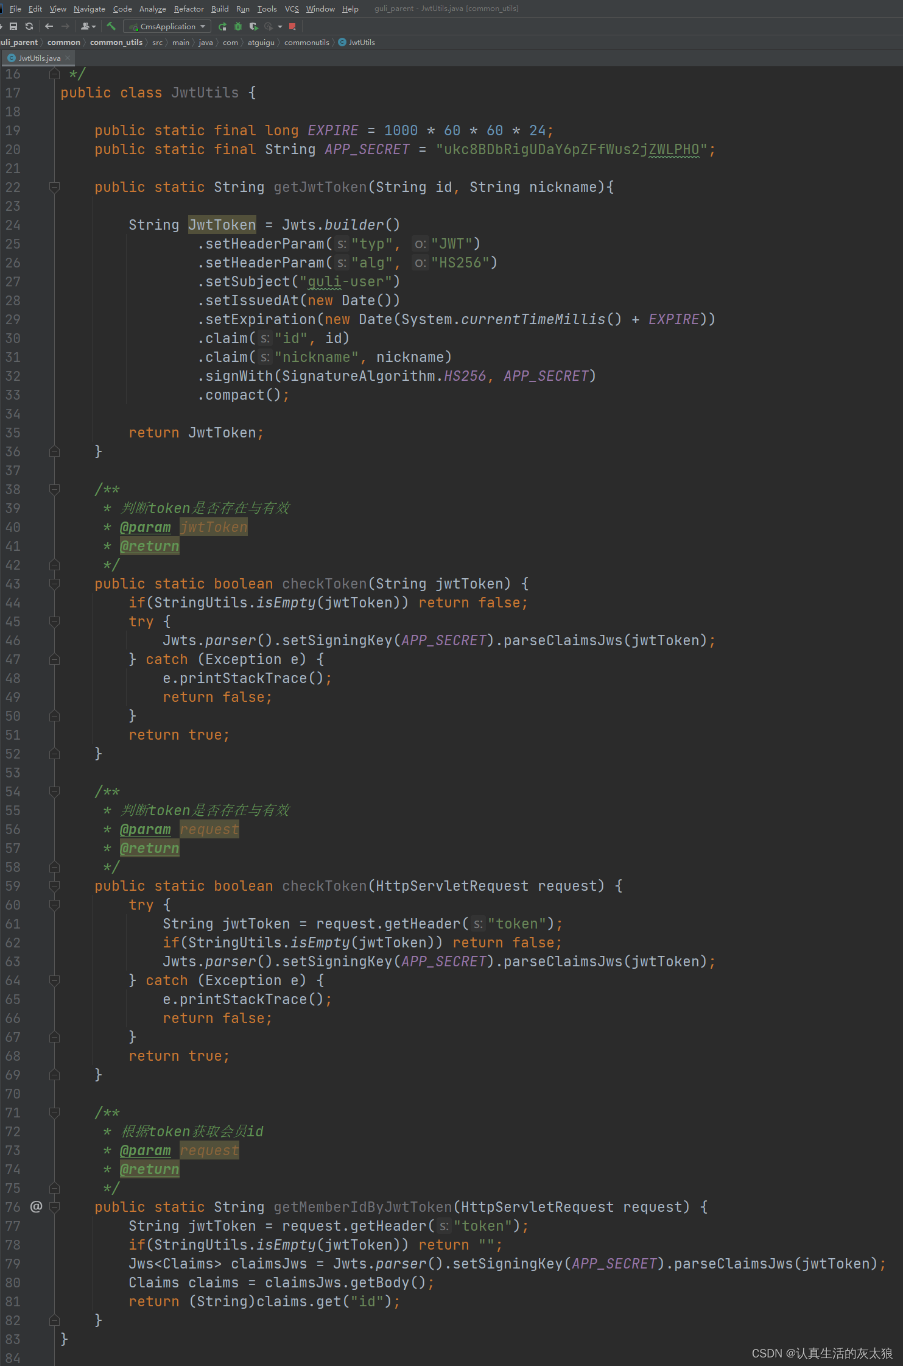The height and width of the screenshot is (1366, 903).
Task: Click the class name JwtUtils on line 17
Action: 205,93
